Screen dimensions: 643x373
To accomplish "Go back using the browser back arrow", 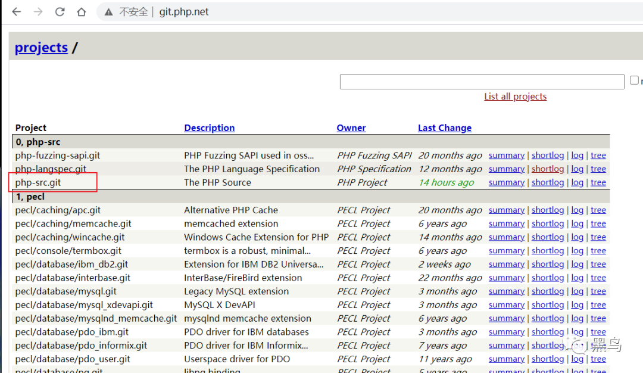I will tap(17, 12).
